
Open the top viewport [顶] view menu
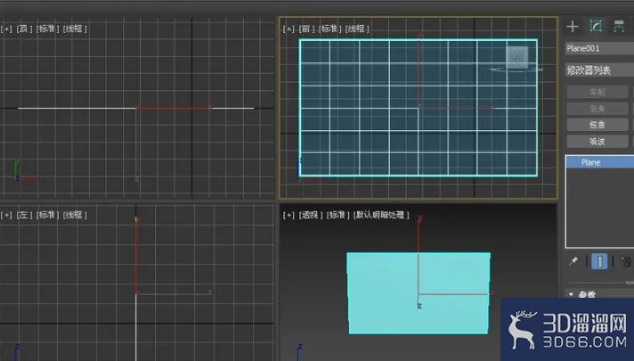tap(24, 29)
